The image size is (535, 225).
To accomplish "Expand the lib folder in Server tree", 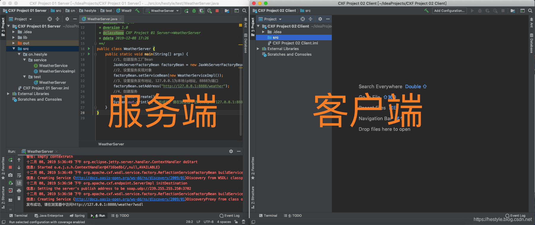I will [x=14, y=38].
